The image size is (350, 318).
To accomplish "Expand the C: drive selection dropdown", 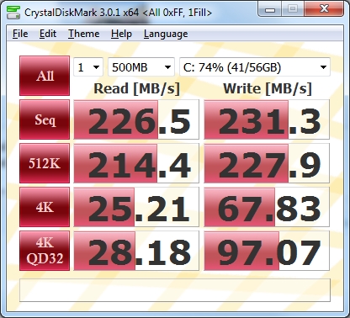I will tap(255, 67).
